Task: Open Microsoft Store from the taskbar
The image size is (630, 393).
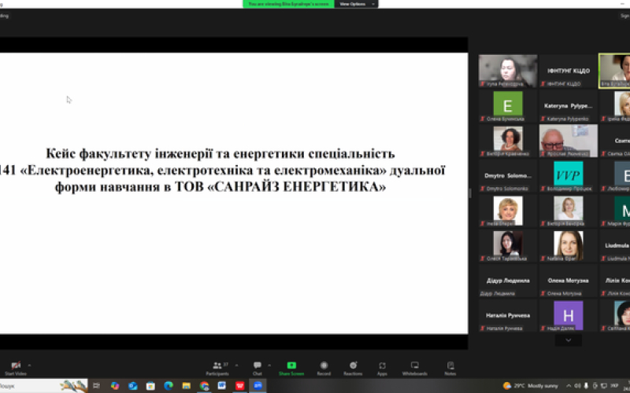Action: 150,386
